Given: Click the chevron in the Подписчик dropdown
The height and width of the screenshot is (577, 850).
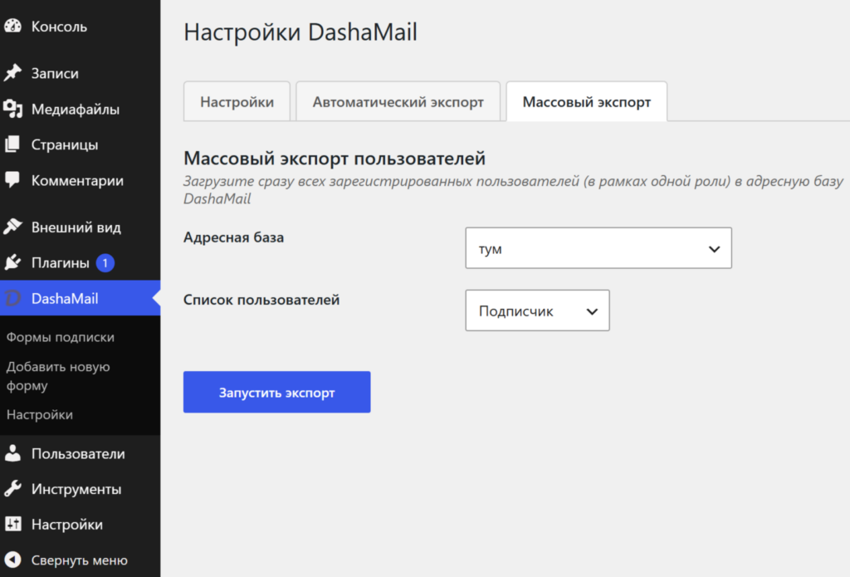Looking at the screenshot, I should (x=592, y=311).
